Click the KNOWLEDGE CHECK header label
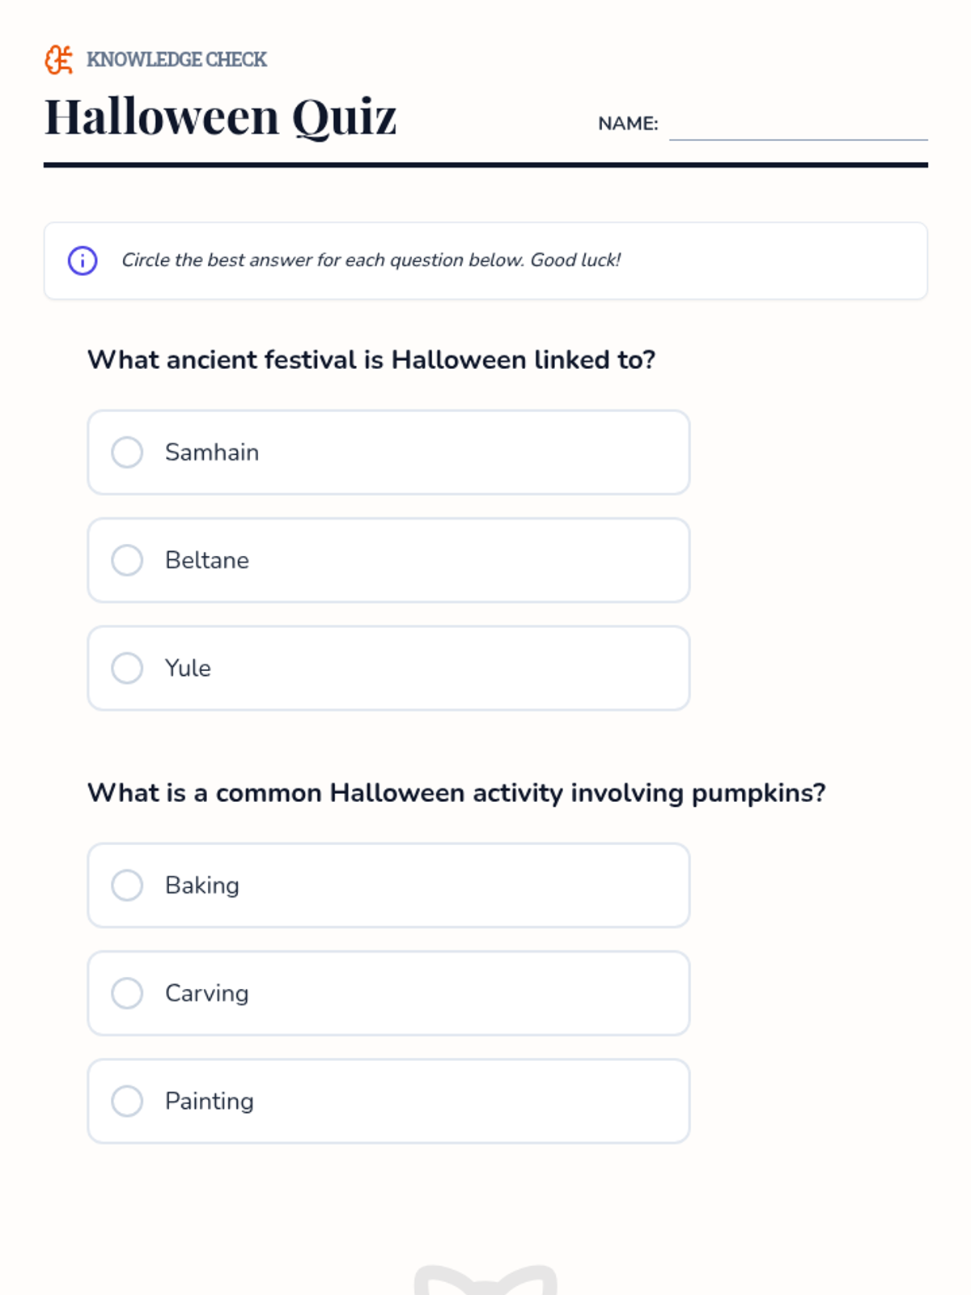971x1295 pixels. (x=176, y=60)
